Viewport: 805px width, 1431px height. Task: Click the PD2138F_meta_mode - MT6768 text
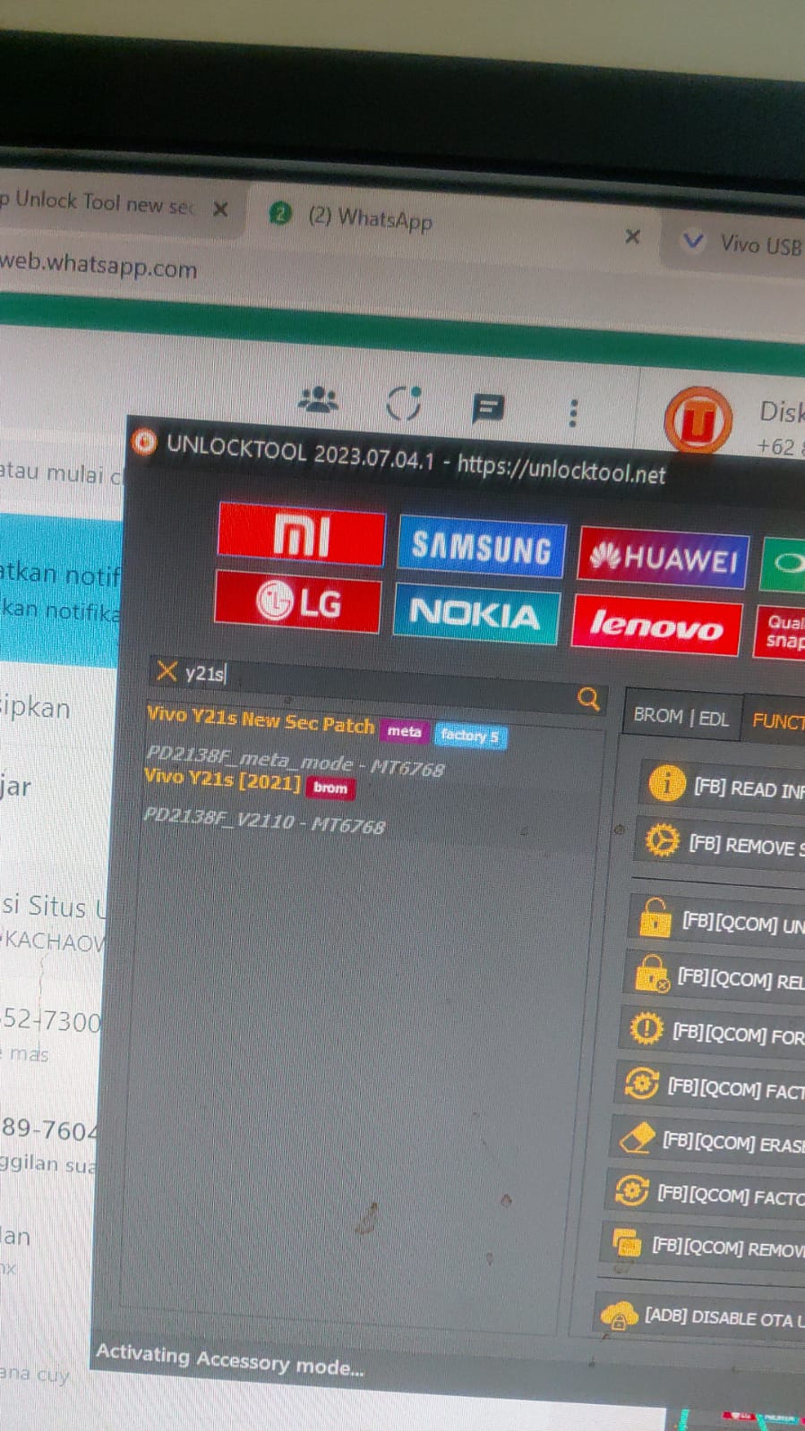(x=295, y=763)
